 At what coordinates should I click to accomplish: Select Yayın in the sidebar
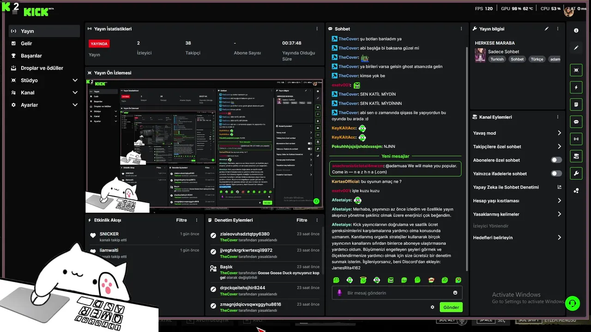44,31
